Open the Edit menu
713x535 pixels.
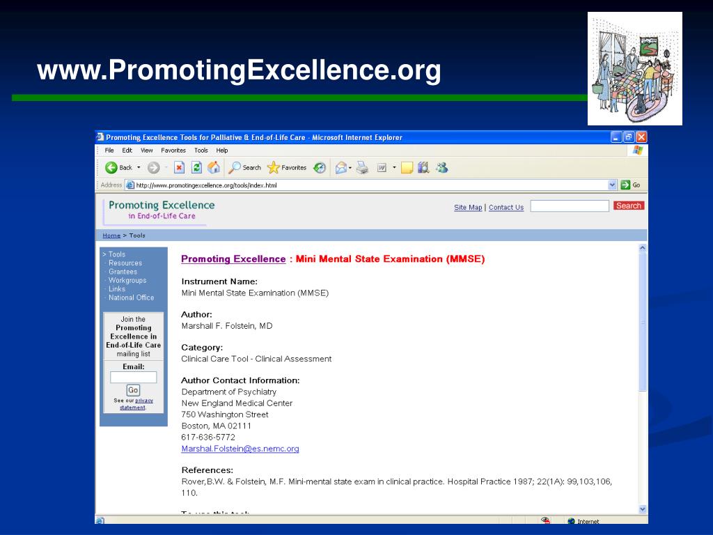(127, 150)
